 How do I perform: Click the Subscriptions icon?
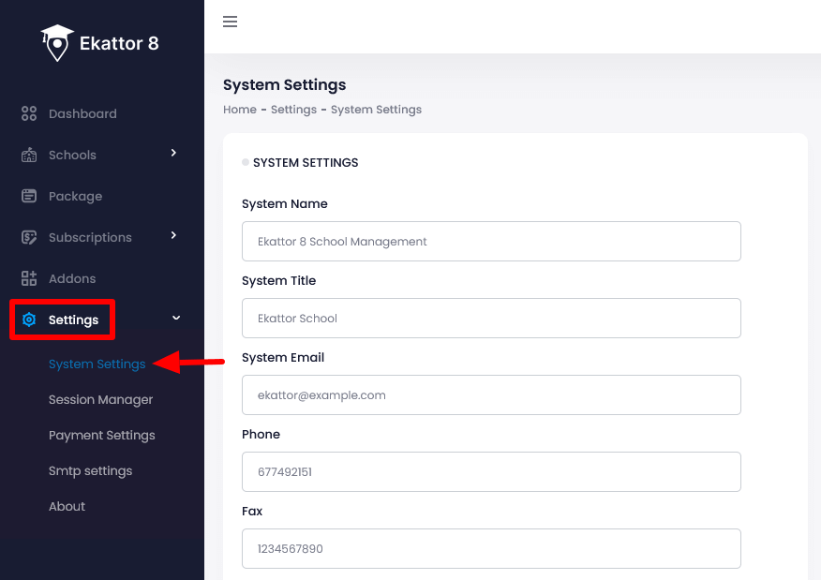tap(29, 237)
